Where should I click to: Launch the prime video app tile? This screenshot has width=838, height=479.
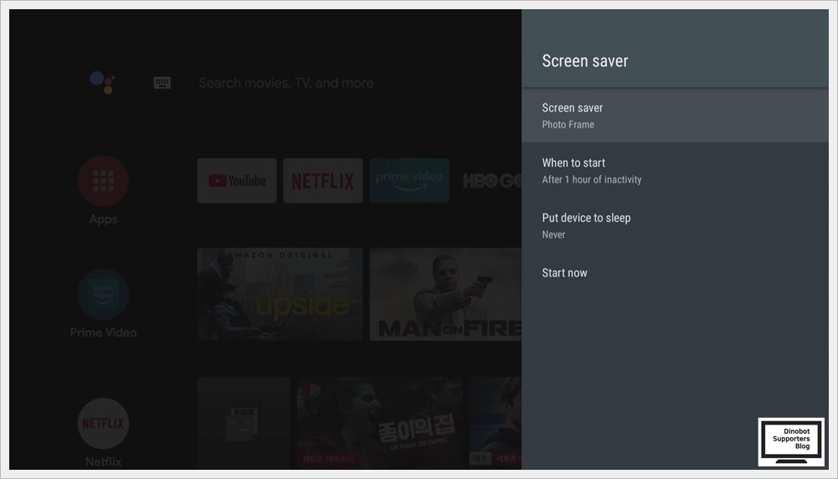point(410,181)
